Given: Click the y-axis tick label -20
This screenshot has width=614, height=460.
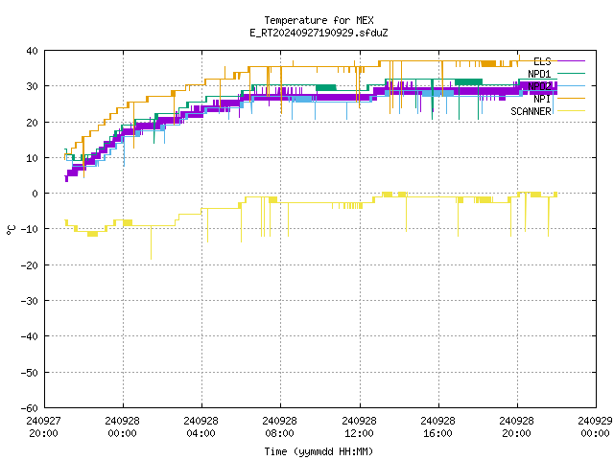Looking at the screenshot, I should point(30,265).
